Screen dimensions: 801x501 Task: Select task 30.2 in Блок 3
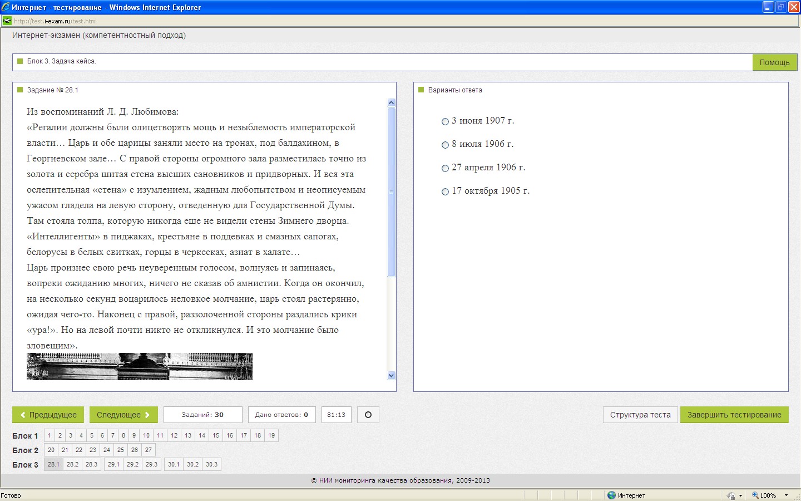[192, 464]
